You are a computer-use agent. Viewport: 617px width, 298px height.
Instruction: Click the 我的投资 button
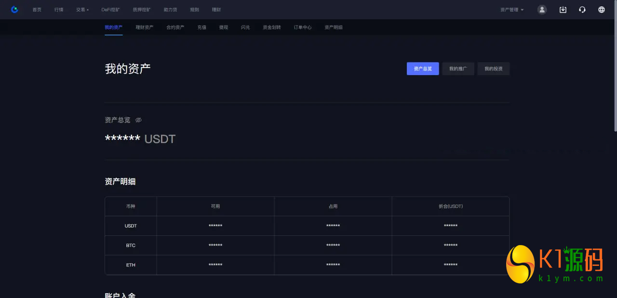click(494, 69)
